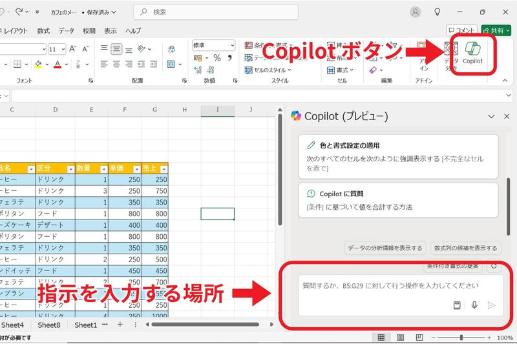Center text horizontally in cells
The height and width of the screenshot is (344, 517).
coord(116,64)
